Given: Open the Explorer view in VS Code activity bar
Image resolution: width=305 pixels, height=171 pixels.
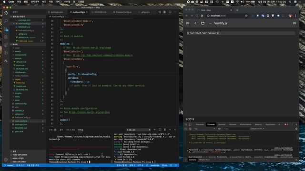Looking at the screenshot, I should (6, 13).
